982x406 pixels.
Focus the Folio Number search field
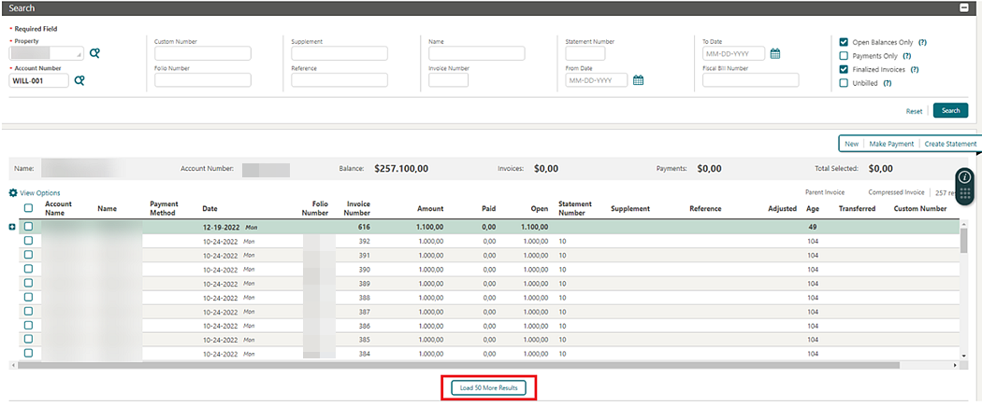pos(202,80)
